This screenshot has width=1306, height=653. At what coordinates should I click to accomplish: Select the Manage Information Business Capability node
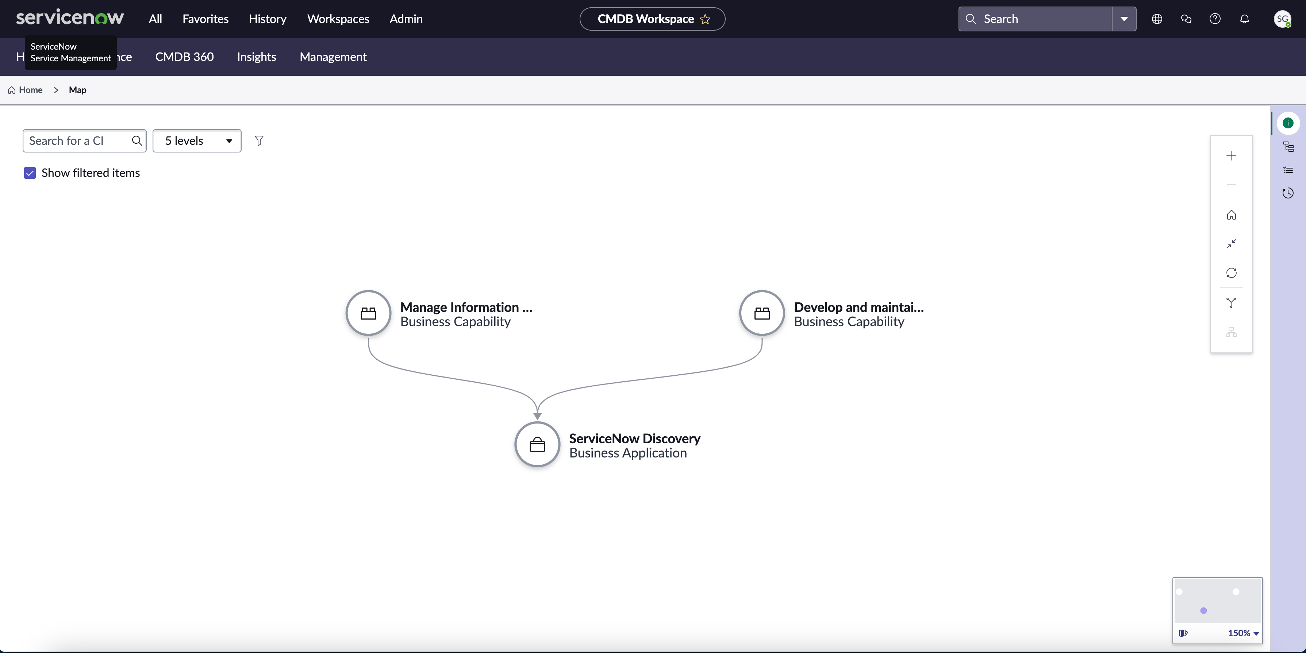point(369,313)
